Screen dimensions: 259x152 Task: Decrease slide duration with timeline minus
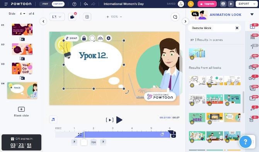point(173,136)
